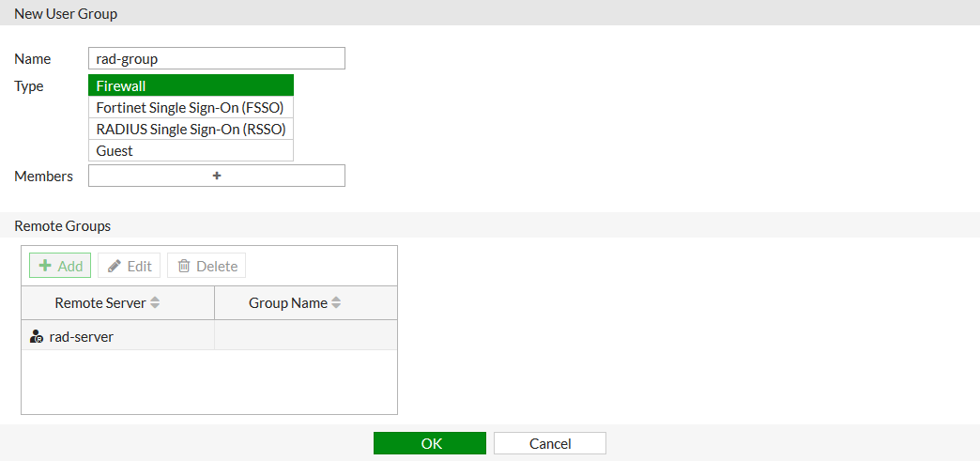Viewport: 980px width, 461px height.
Task: Click the Add plus icon under Remote Groups
Action: point(45,266)
